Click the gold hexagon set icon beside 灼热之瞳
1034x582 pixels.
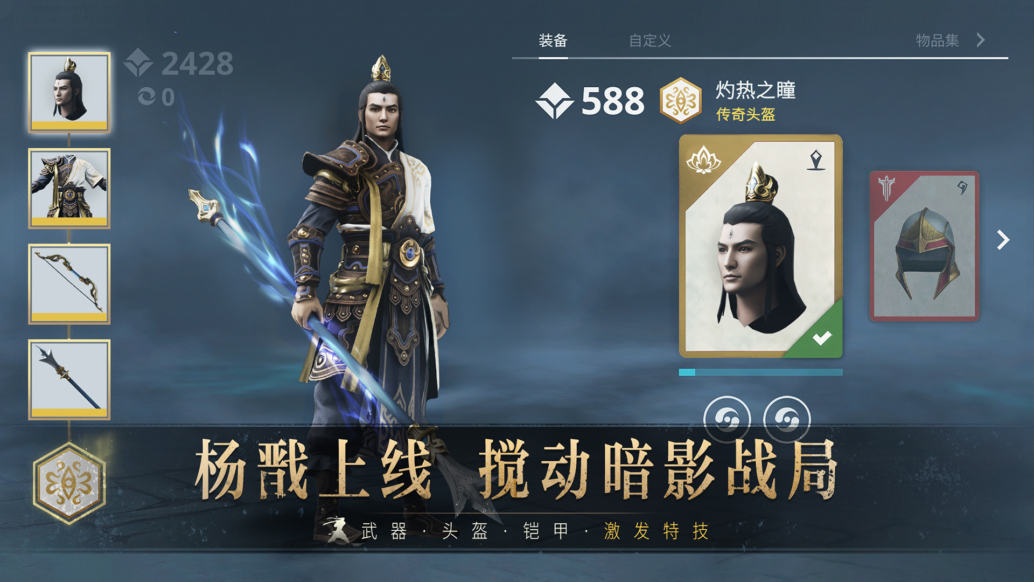681,100
